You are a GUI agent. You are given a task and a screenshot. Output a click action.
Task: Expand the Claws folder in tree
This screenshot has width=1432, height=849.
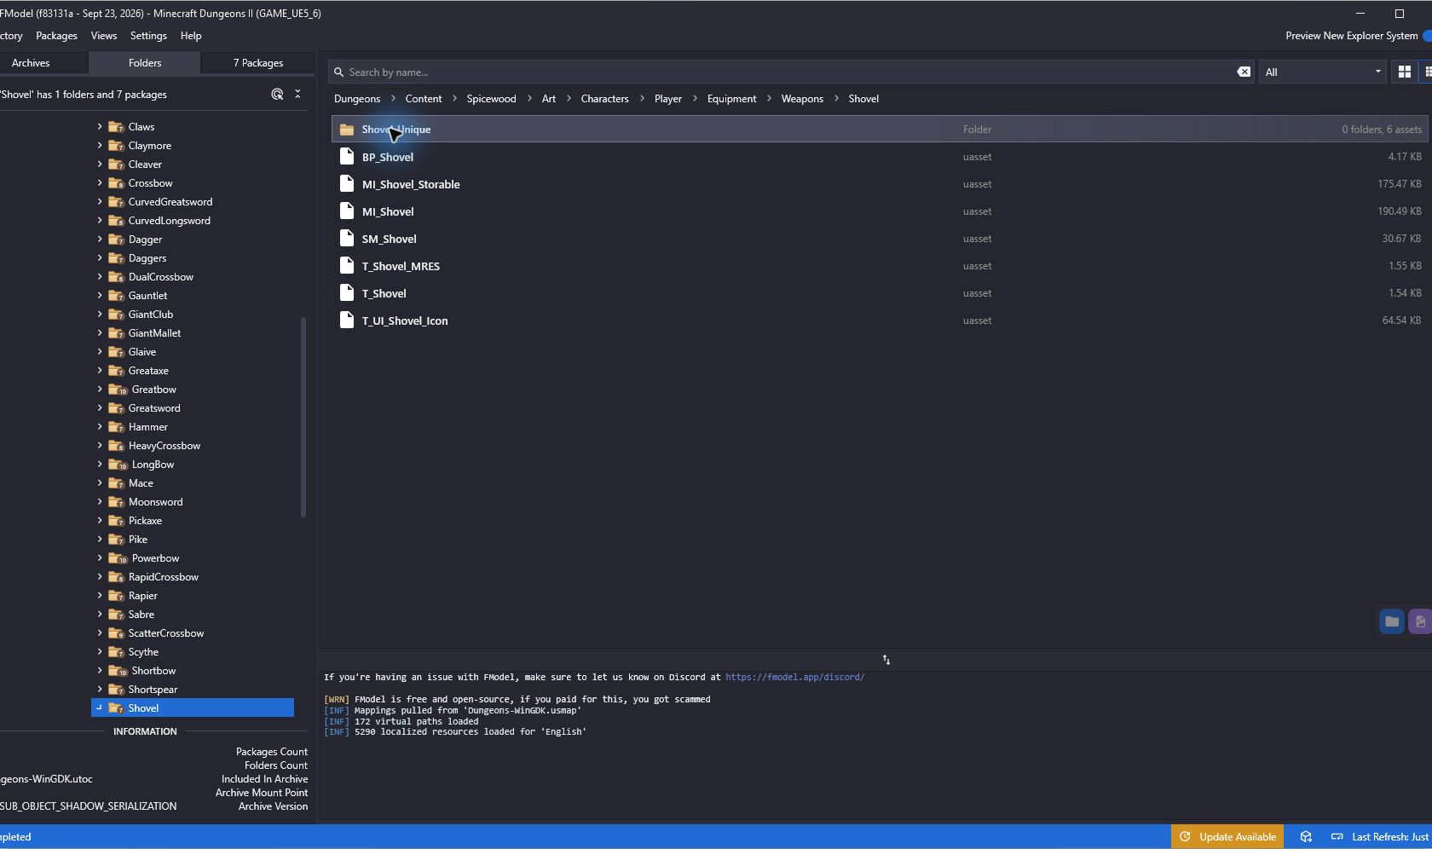click(x=100, y=126)
